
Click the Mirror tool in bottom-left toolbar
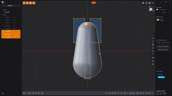tap(39, 93)
